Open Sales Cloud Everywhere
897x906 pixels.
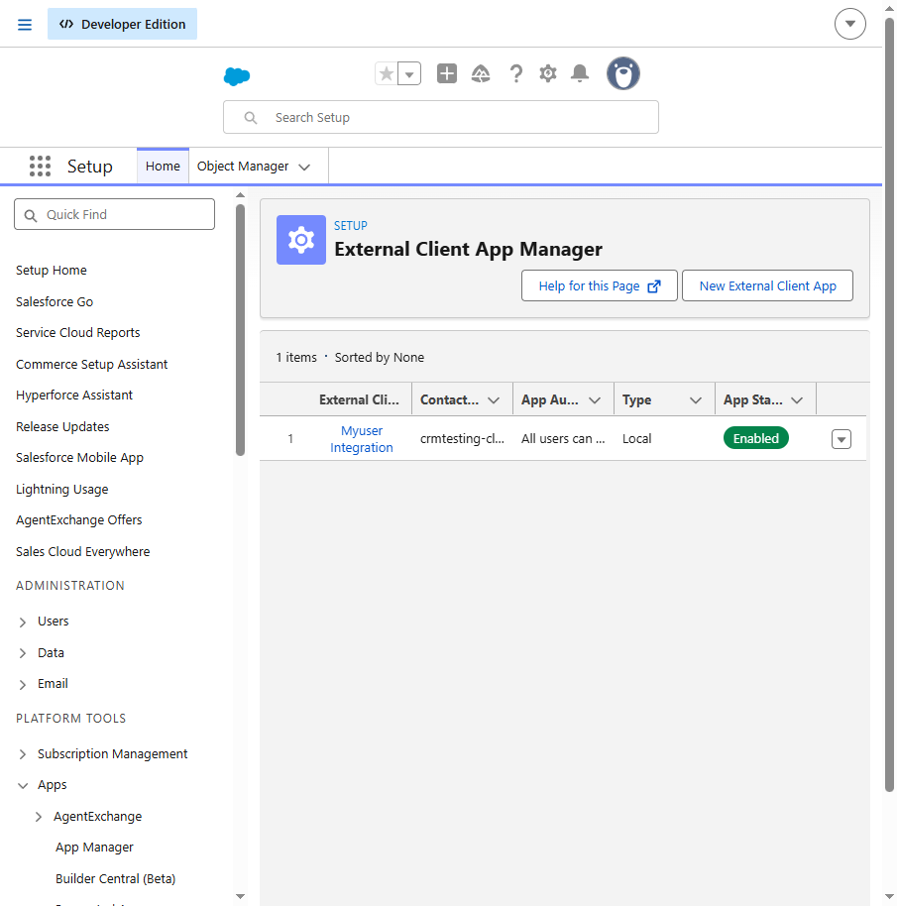82,552
